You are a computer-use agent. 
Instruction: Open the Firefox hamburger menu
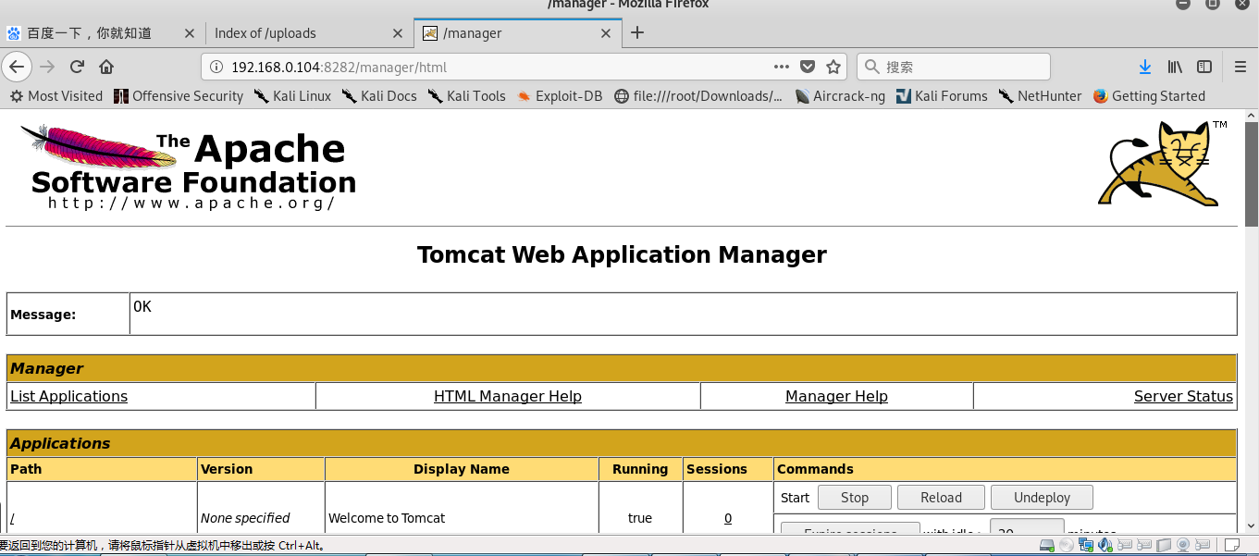click(x=1241, y=67)
